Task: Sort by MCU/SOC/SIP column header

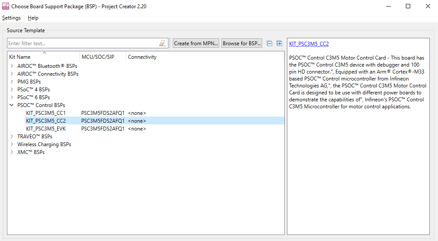Action: (103, 57)
